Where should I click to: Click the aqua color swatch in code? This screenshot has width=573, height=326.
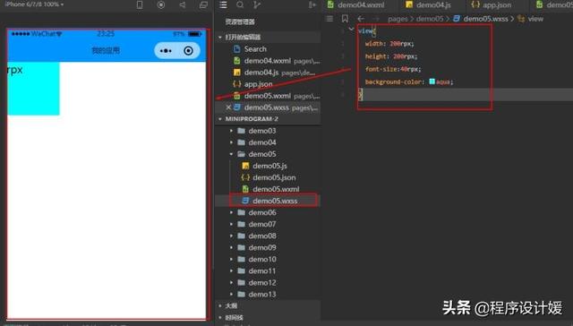[432, 81]
